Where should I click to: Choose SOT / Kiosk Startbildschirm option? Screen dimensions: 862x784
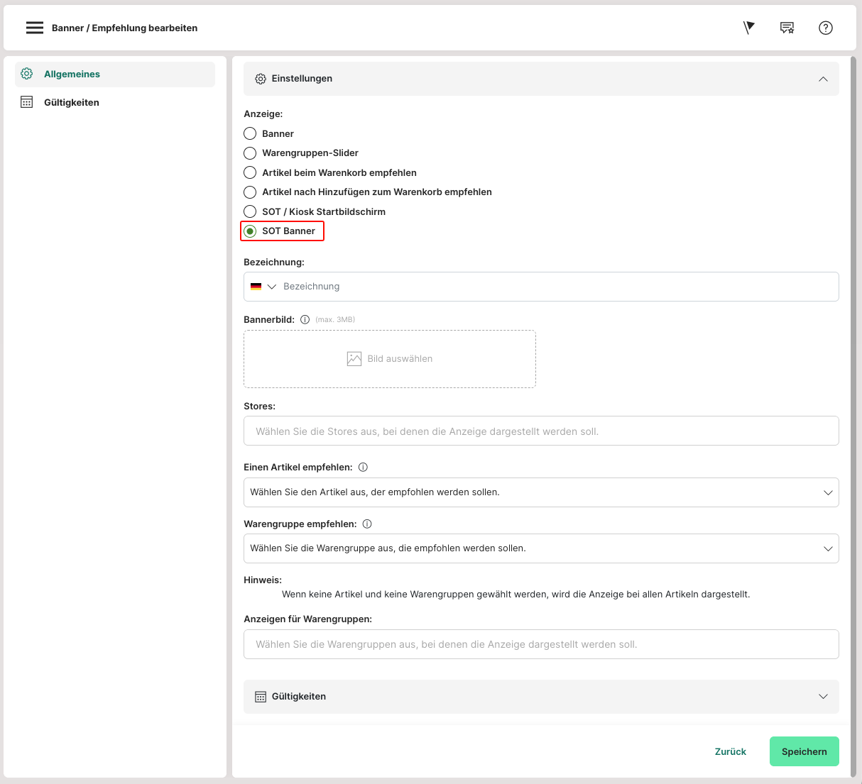[x=250, y=211]
